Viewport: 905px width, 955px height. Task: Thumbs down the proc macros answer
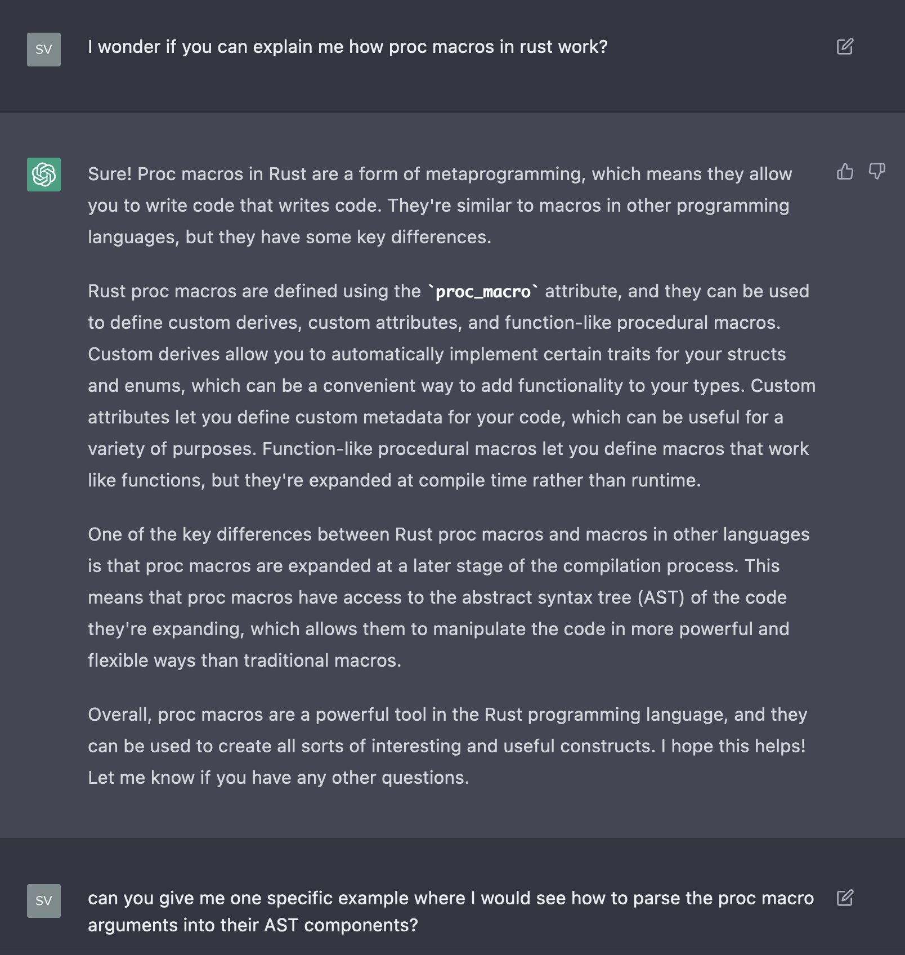pos(877,171)
